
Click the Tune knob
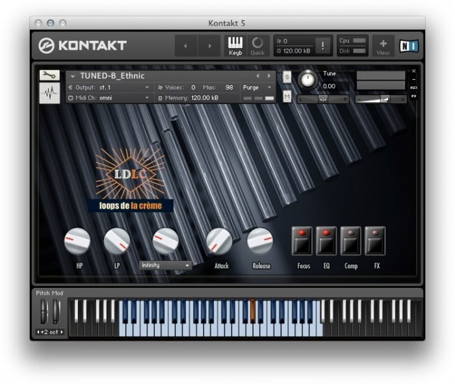pyautogui.click(x=307, y=80)
